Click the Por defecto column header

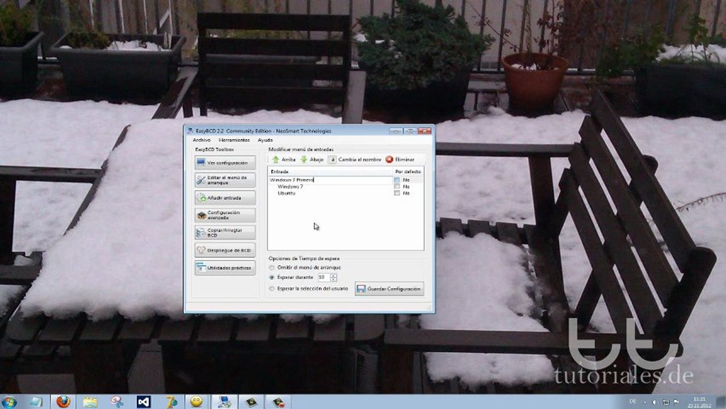408,171
